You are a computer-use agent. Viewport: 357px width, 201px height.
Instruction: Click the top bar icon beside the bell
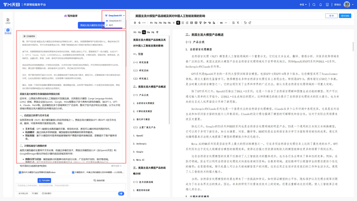[x=327, y=4]
